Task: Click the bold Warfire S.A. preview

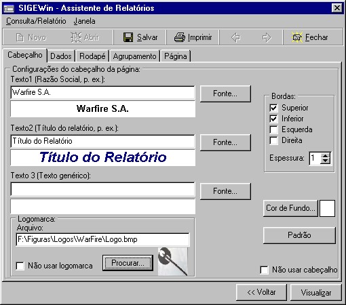Action: (x=102, y=109)
